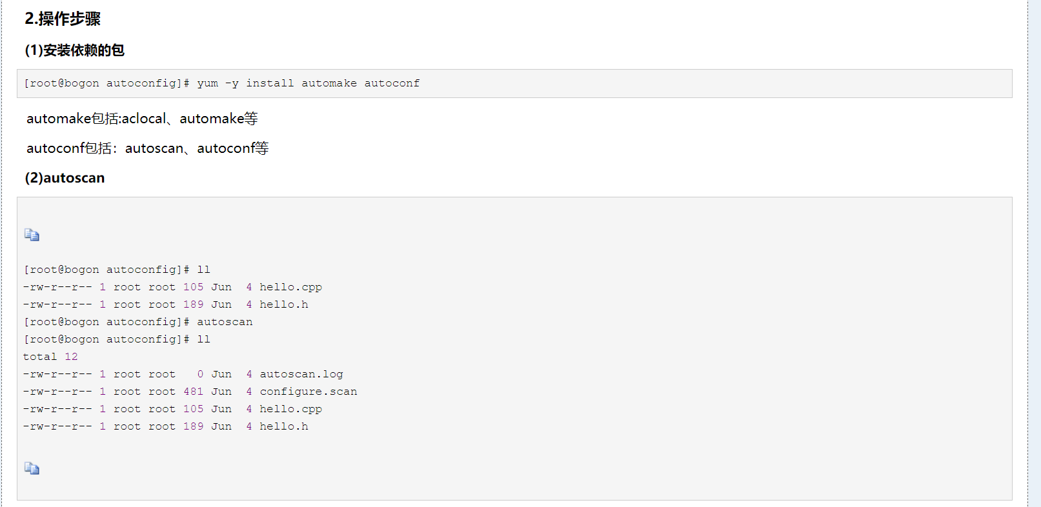Click the configure.scan filename in the listing
The width and height of the screenshot is (1041, 507).
[x=308, y=392]
